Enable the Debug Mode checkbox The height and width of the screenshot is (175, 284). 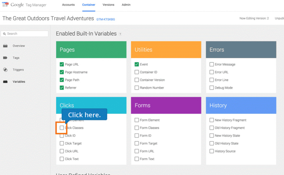click(212, 88)
